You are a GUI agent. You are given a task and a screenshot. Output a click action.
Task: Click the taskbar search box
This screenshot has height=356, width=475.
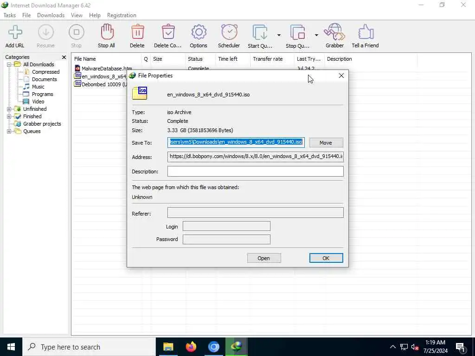(89, 347)
